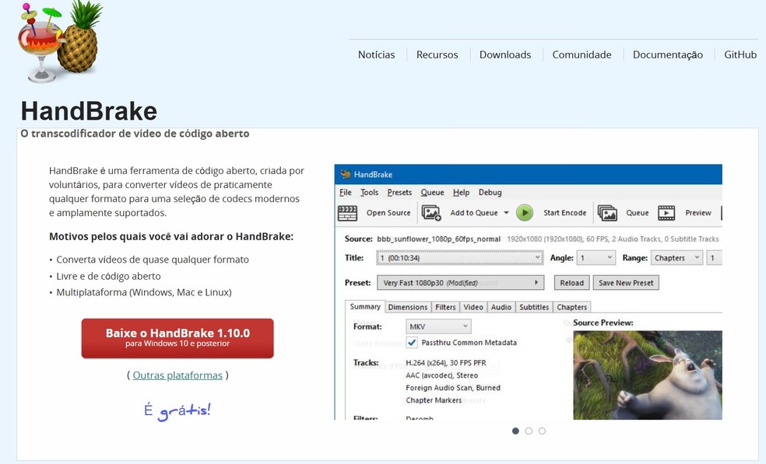766x464 pixels.
Task: Open the Help menu
Action: (x=461, y=192)
